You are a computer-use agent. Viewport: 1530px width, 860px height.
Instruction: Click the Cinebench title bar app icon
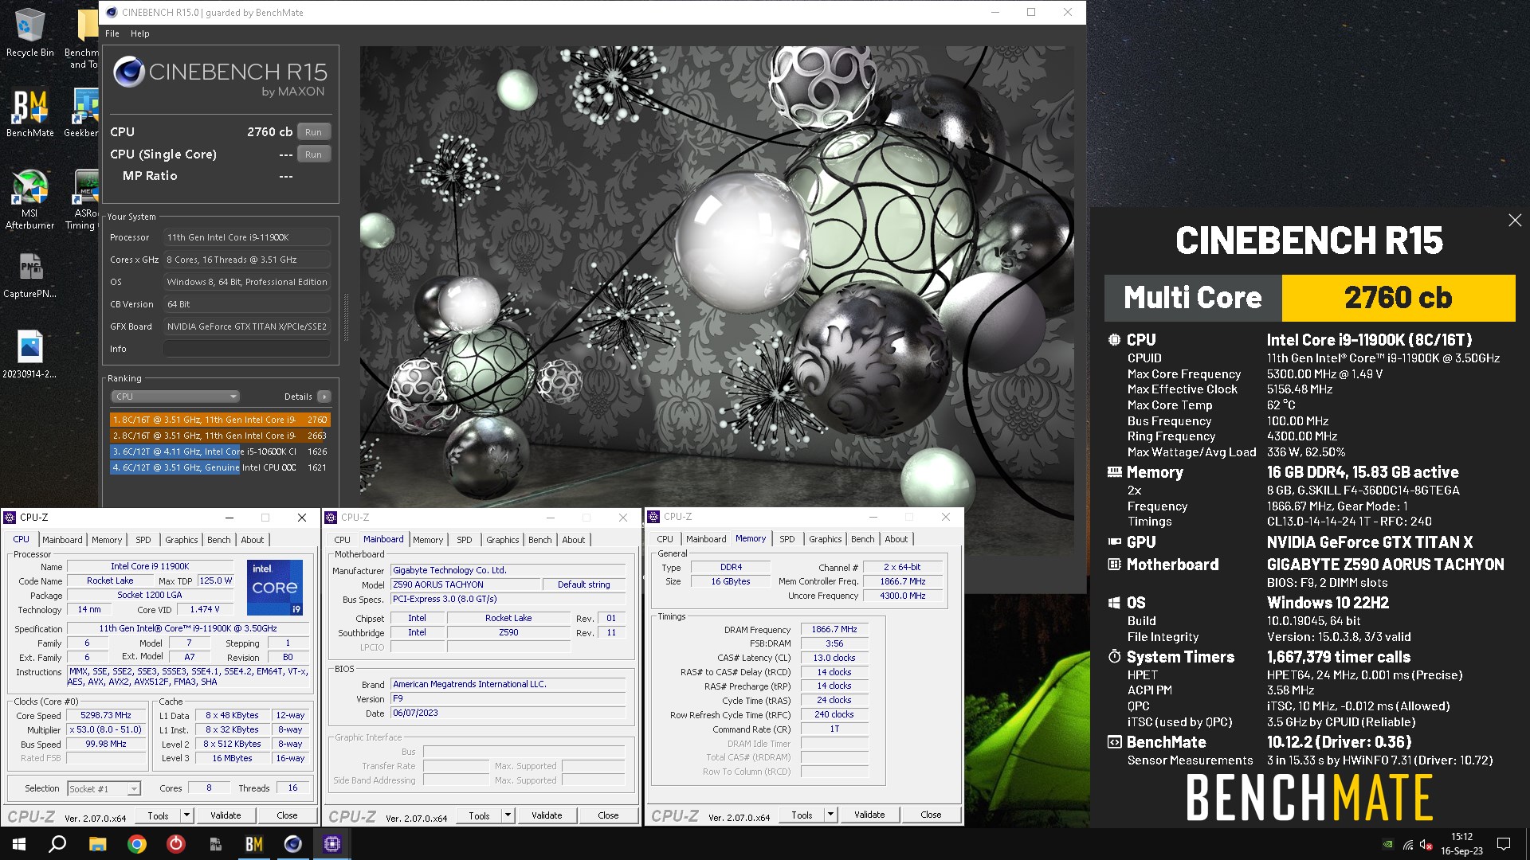[x=112, y=13]
